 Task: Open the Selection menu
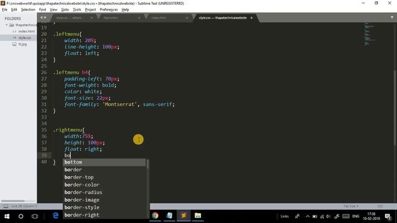pos(28,10)
